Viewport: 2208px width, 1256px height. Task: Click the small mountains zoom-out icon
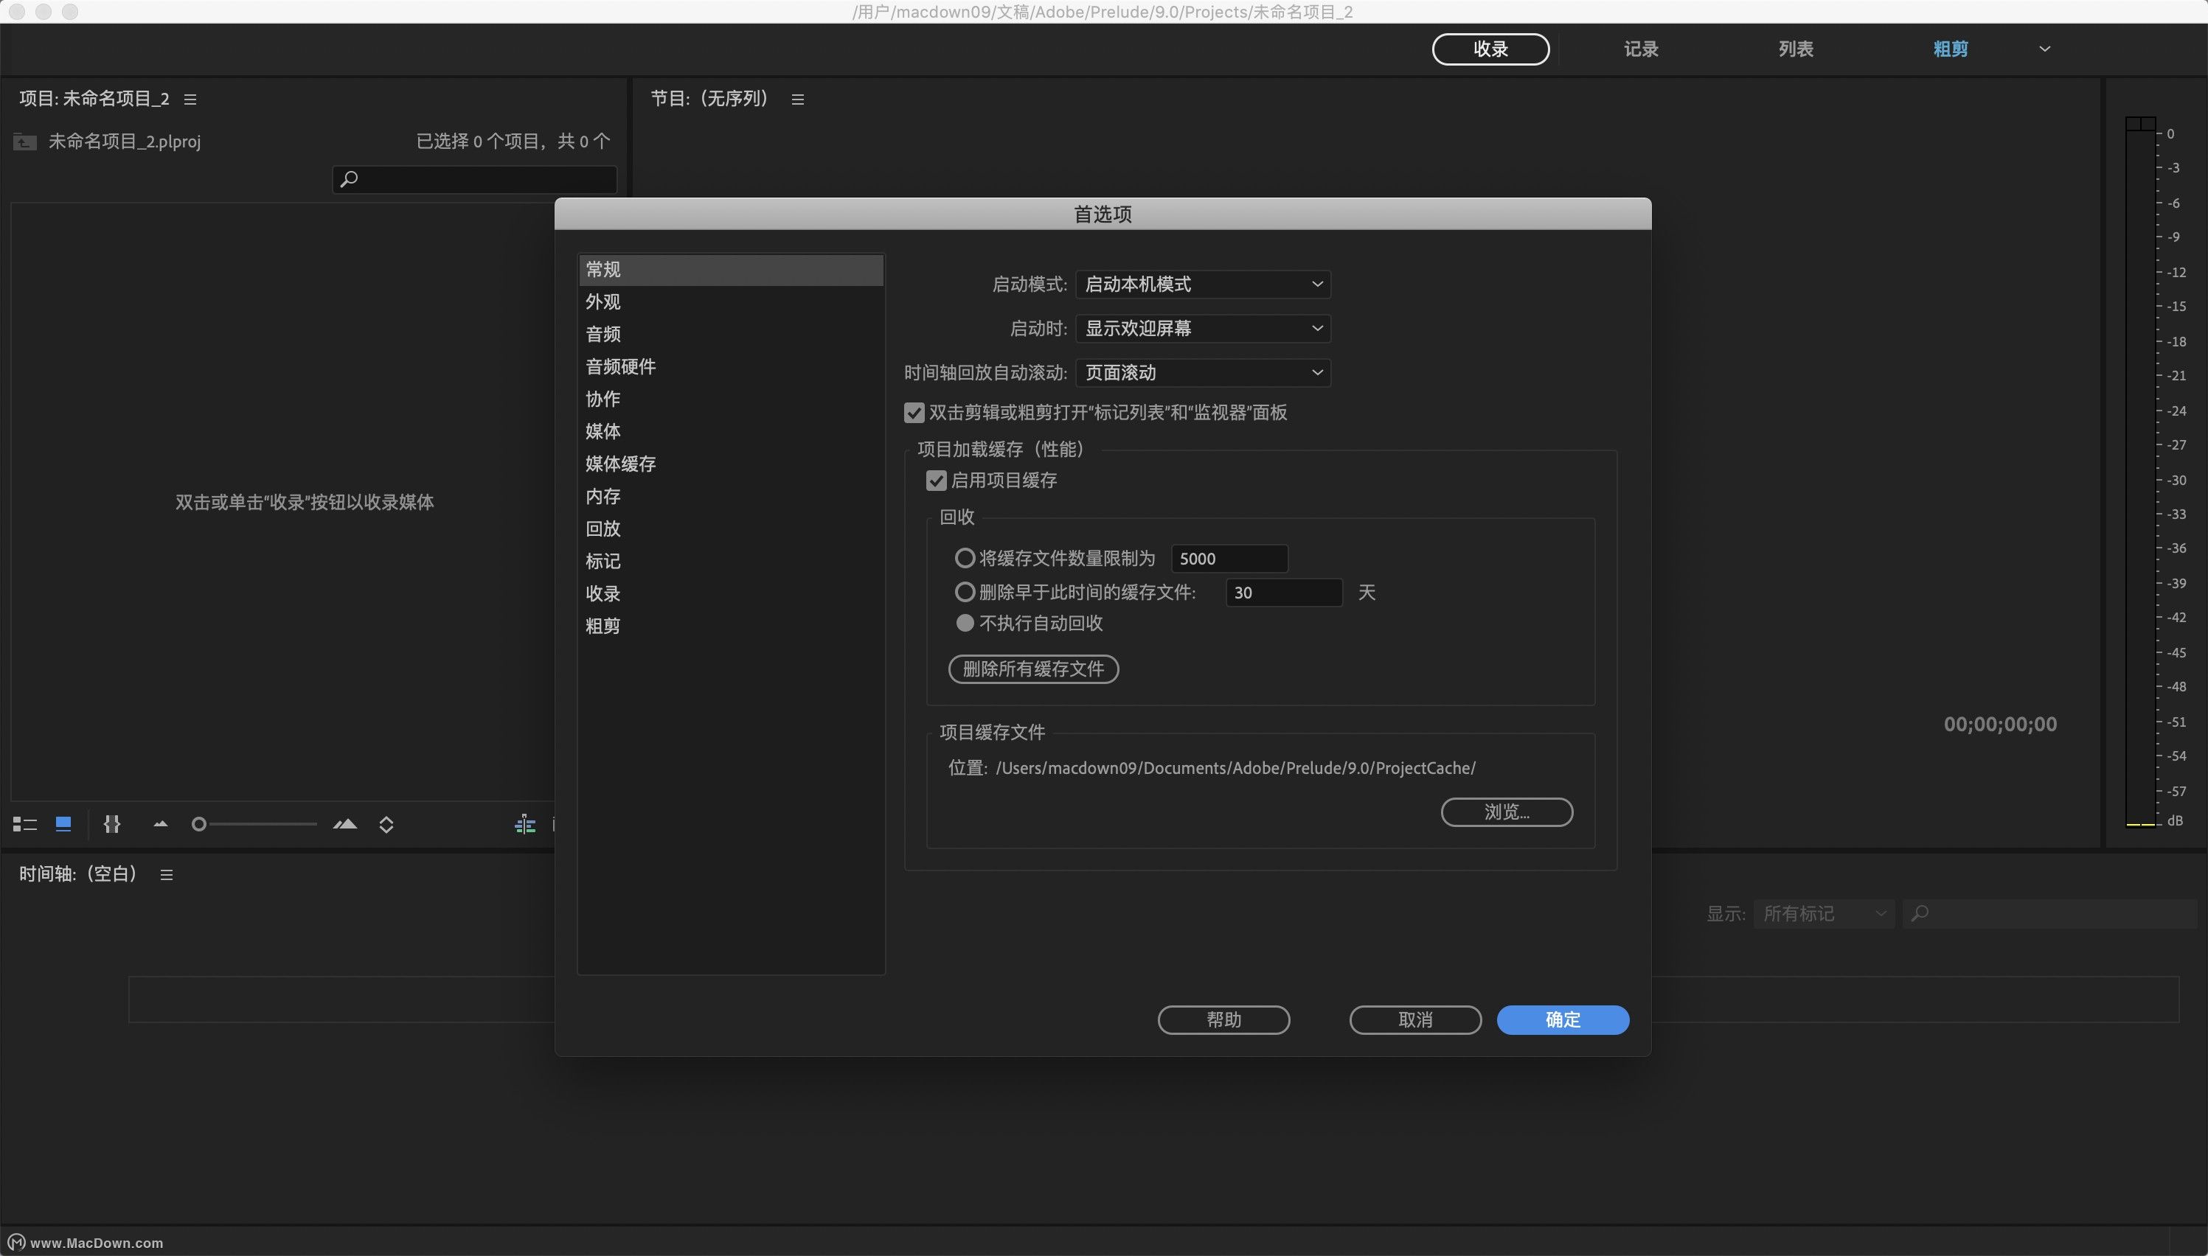[161, 824]
